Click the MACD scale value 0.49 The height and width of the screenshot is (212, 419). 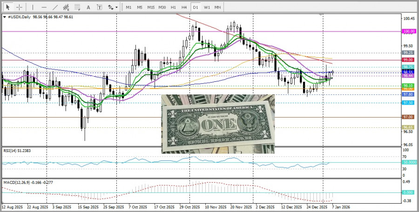click(407, 182)
